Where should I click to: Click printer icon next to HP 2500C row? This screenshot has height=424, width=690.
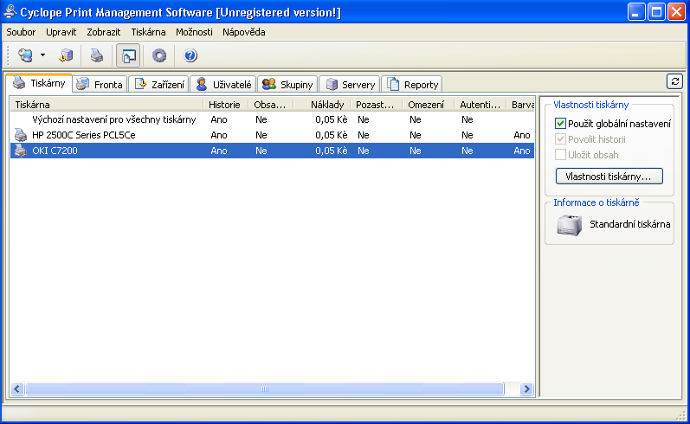pyautogui.click(x=20, y=135)
